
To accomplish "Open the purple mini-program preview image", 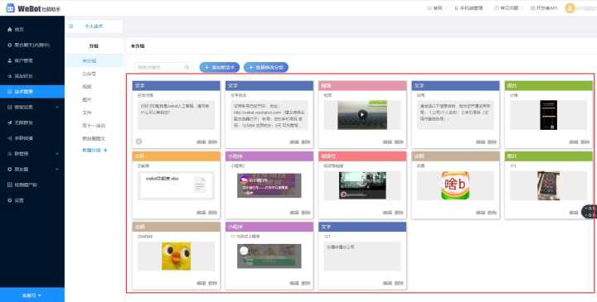I will click(x=269, y=185).
